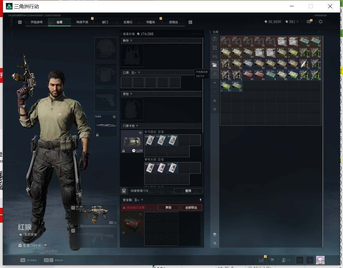Image resolution: width=343 pixels, height=268 pixels.
Task: Click the empty chest rig slot
Action: (x=132, y=56)
